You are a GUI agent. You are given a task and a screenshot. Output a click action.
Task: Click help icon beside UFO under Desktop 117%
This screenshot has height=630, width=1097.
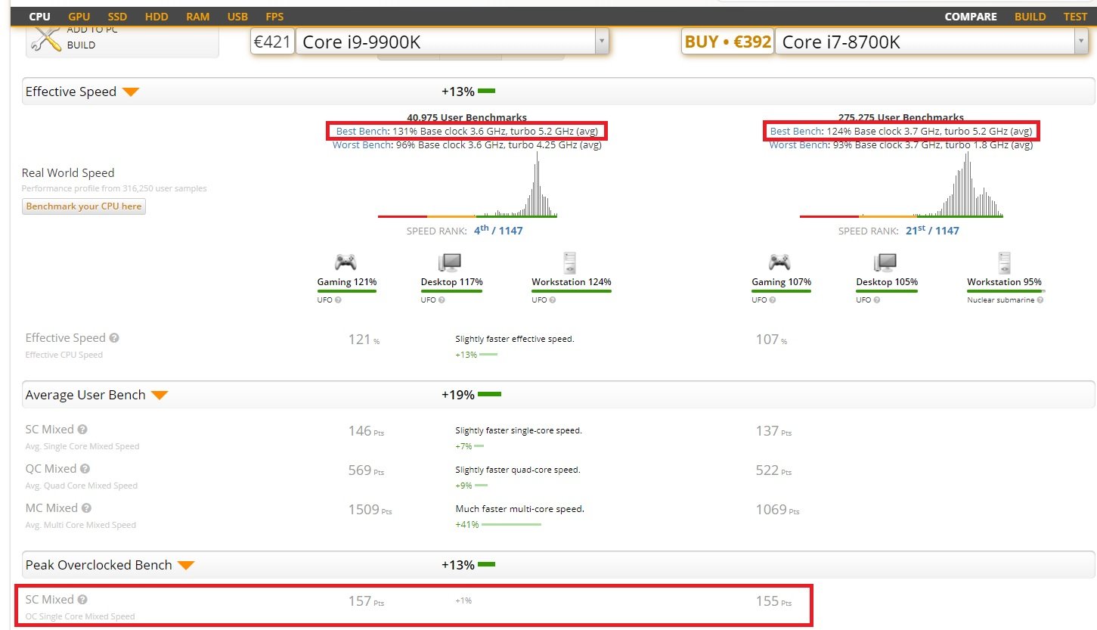pos(442,300)
